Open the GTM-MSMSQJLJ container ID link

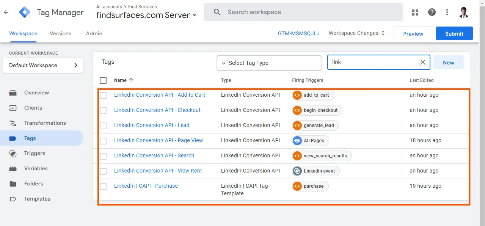[299, 33]
